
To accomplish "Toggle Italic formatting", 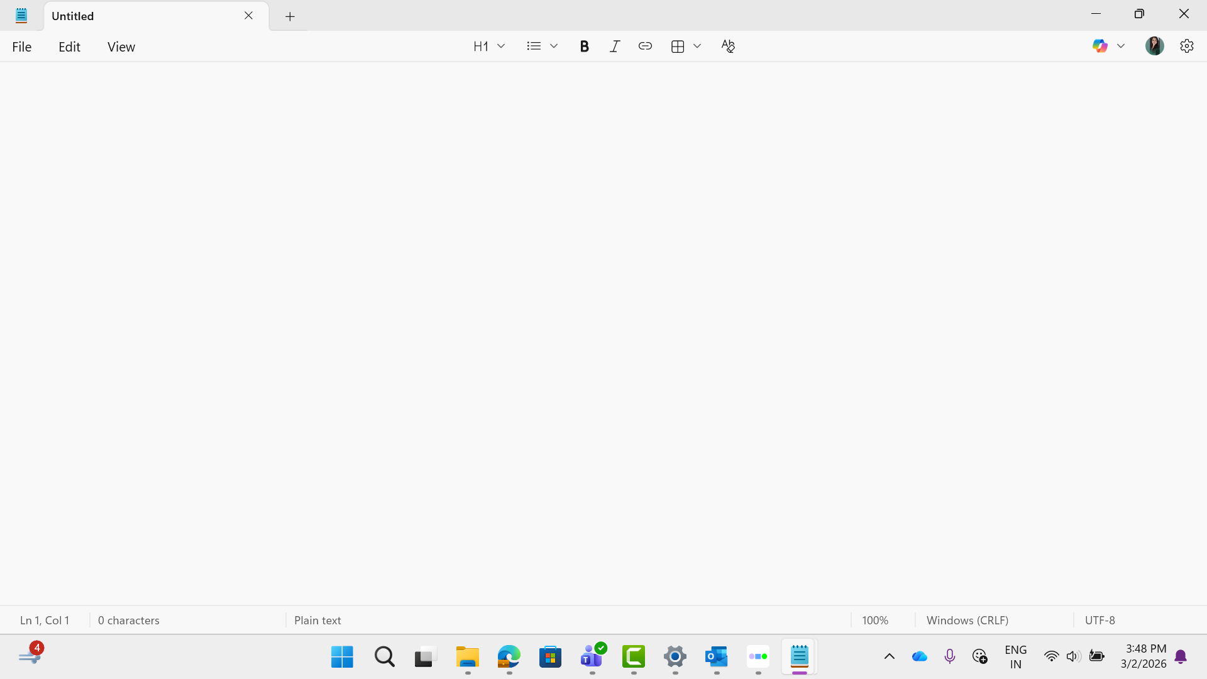I will tap(615, 46).
